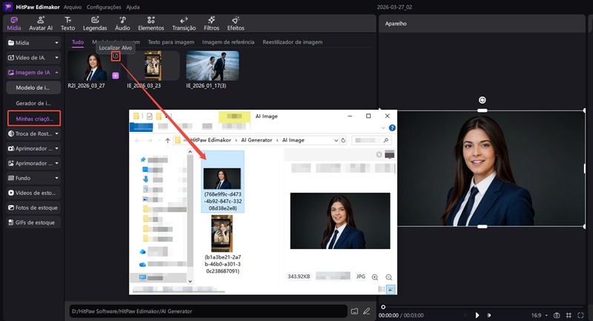
Task: Click the Localizar Alvo icon on thumbnail
Action: point(115,56)
